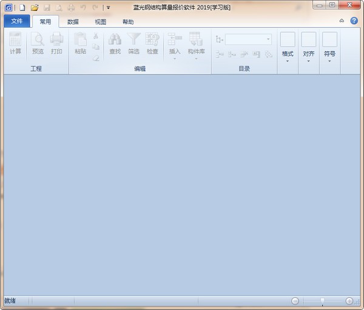364x310 pixels.
Task: Collapse the ribbon with the caret arrow
Action: pyautogui.click(x=342, y=21)
